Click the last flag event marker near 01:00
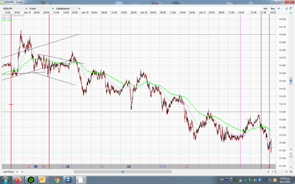The image size is (295, 184). [x=269, y=167]
